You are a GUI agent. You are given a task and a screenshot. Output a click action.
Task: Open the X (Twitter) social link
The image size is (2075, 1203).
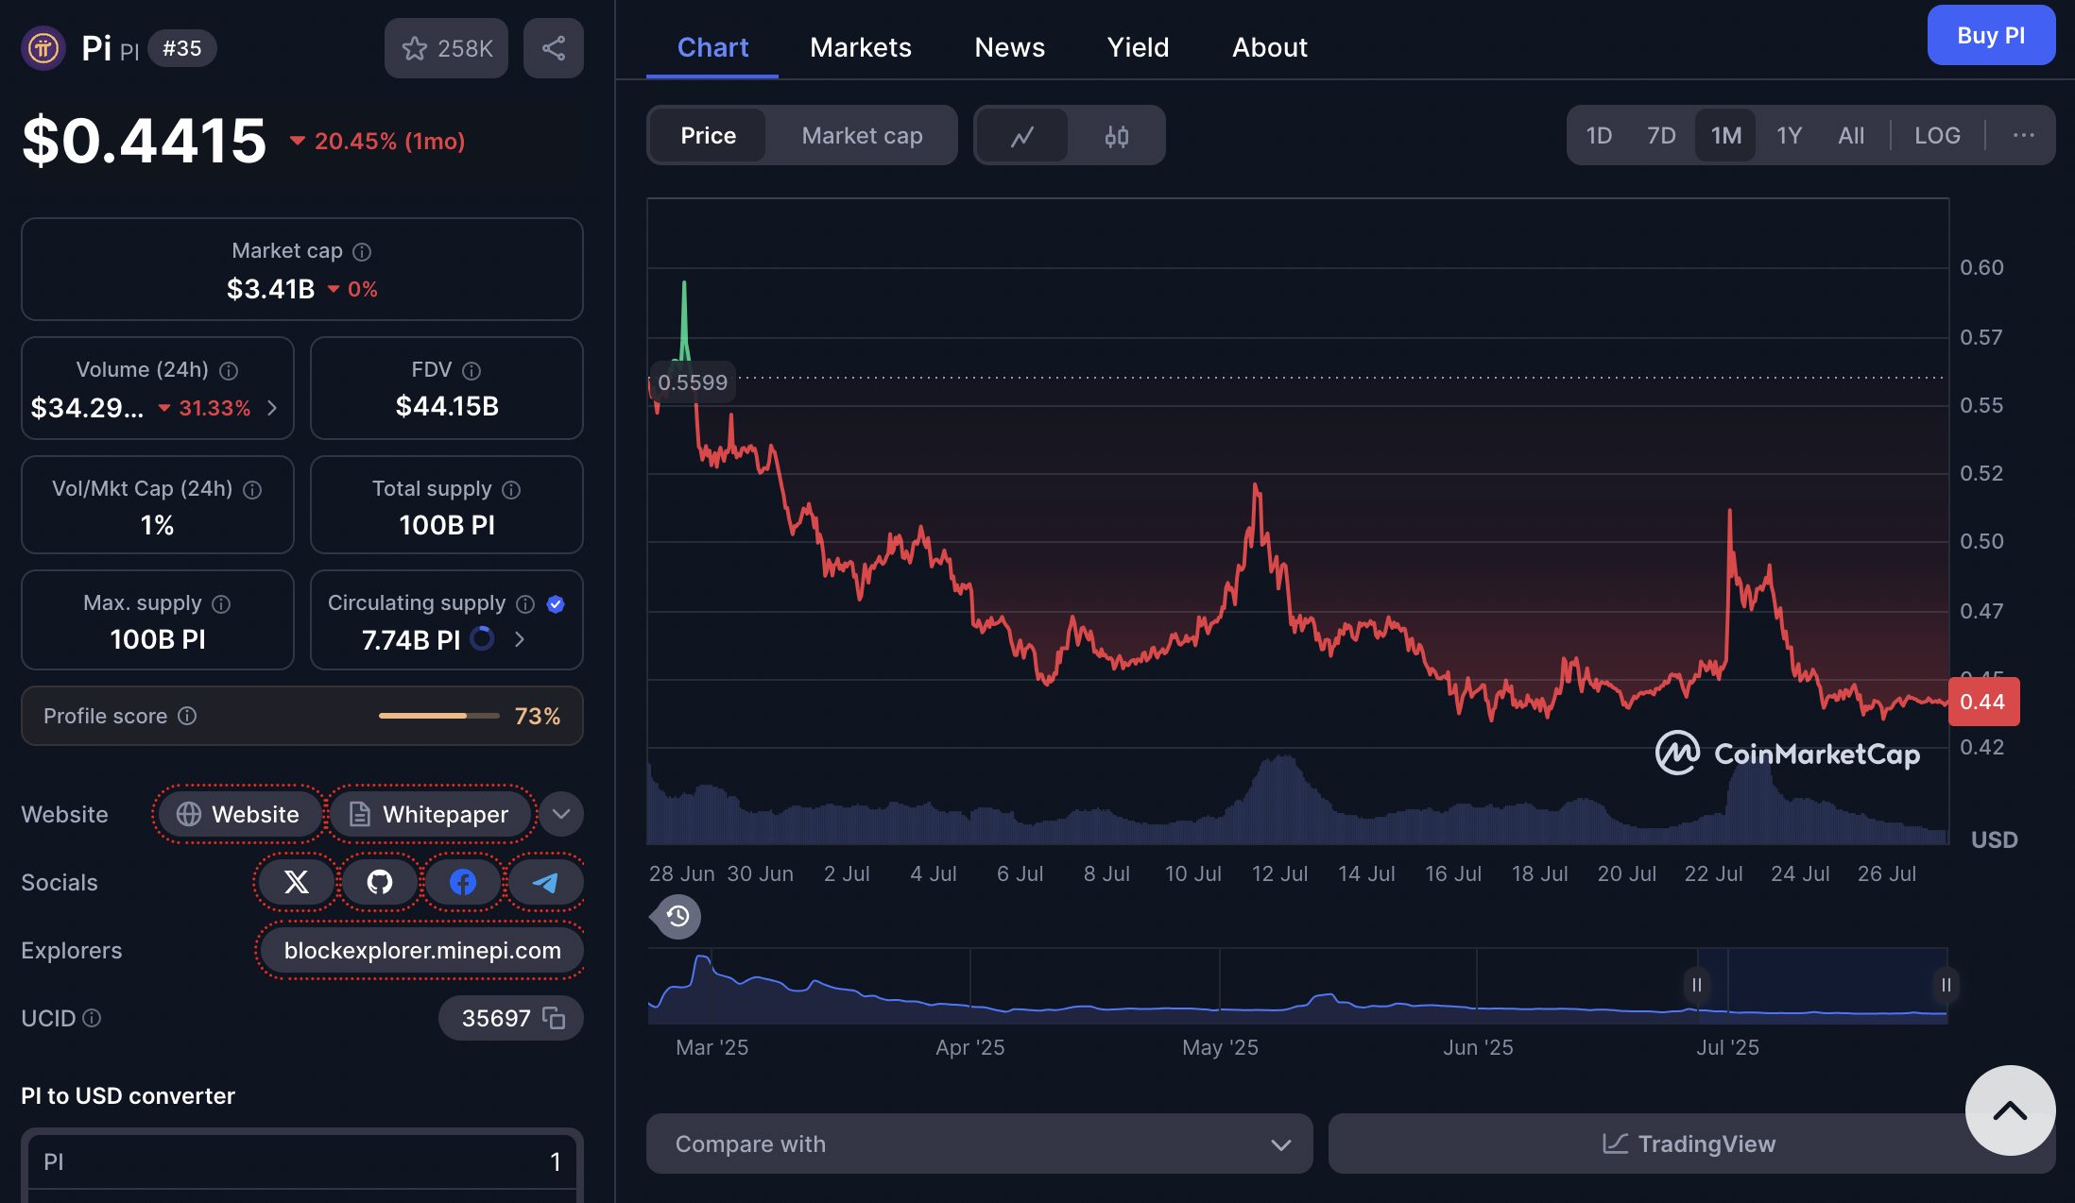click(x=297, y=882)
